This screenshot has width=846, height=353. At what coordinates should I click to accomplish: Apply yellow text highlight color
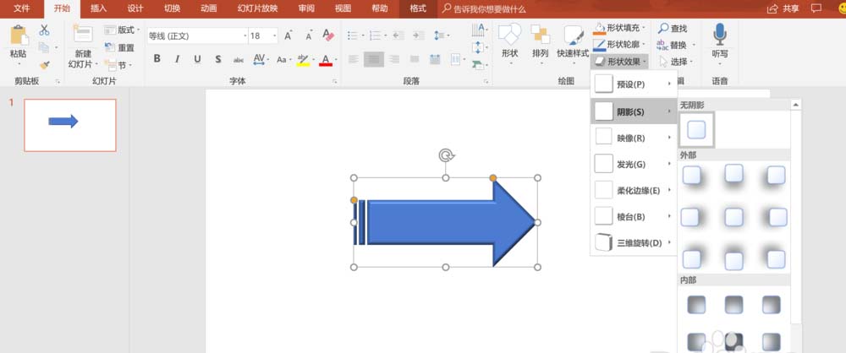(x=303, y=59)
